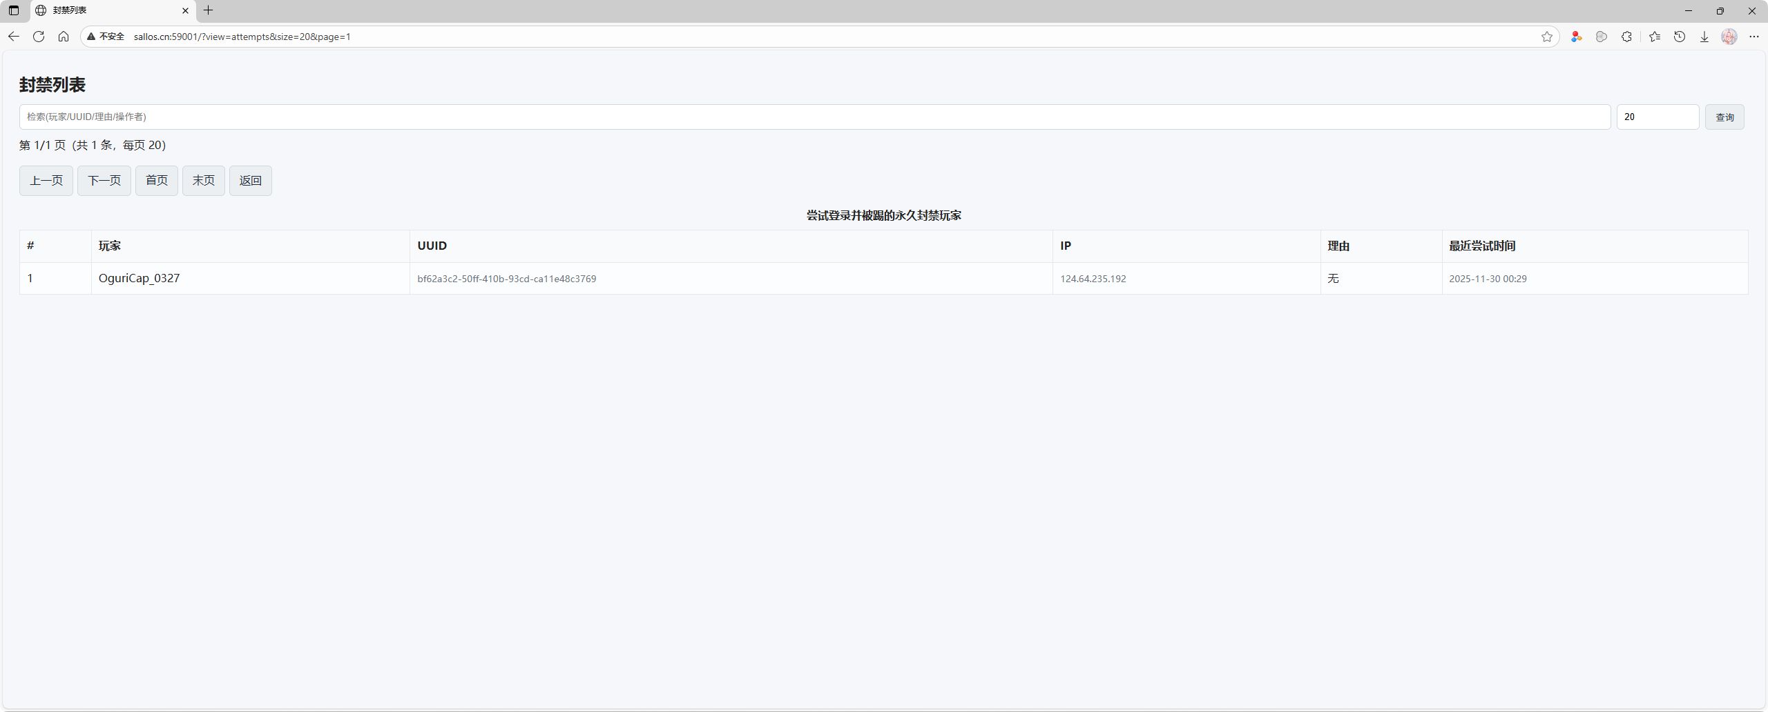Click the user profile avatar

1729,37
